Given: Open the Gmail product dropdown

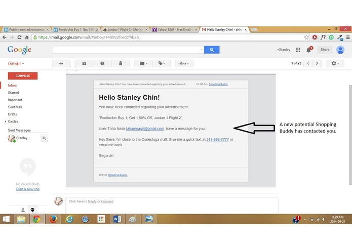Looking at the screenshot, I should click(x=16, y=63).
